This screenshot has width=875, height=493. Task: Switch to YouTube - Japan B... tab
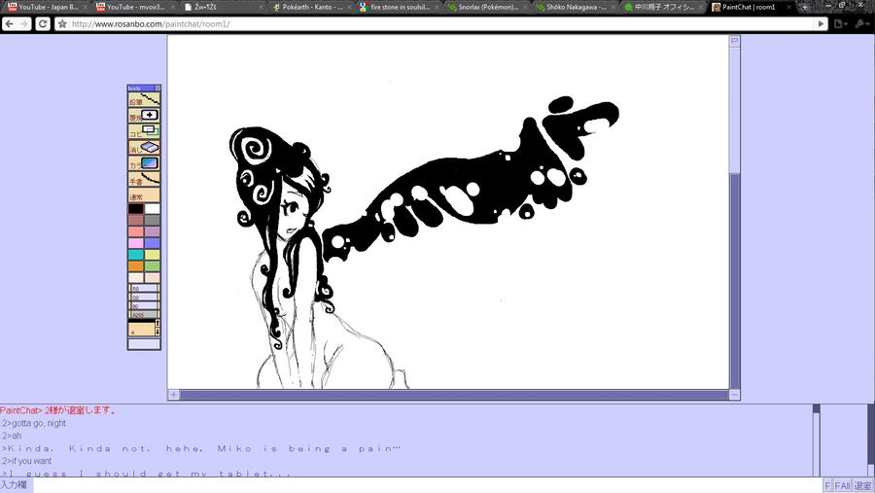pyautogui.click(x=46, y=7)
